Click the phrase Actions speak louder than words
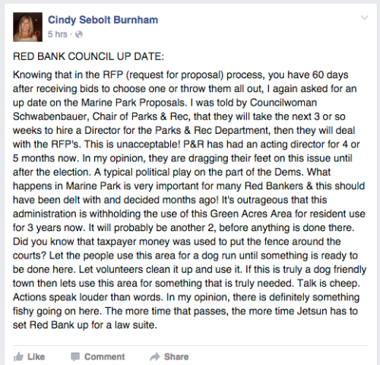 88,297
